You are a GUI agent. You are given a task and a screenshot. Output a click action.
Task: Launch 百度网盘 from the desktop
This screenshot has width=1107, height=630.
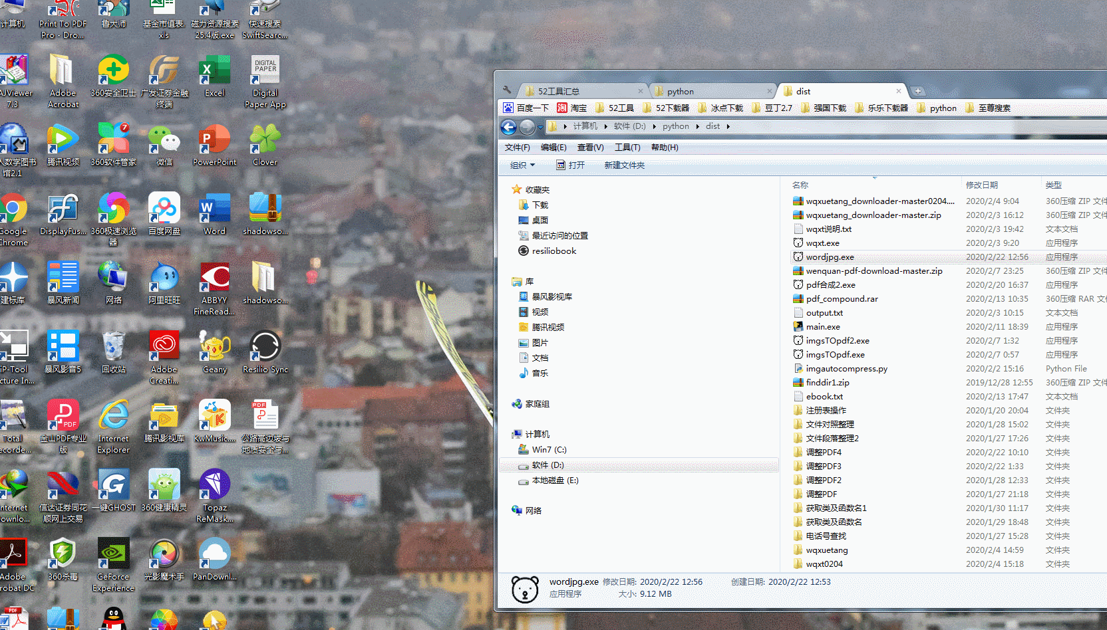164,215
